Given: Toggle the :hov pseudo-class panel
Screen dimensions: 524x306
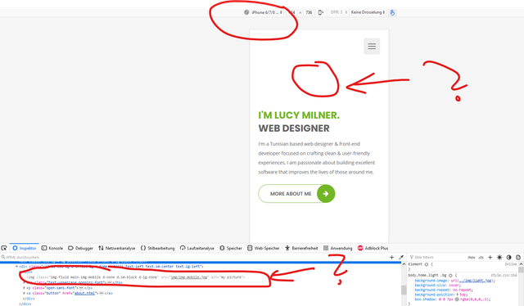Looking at the screenshot, I should [472, 257].
